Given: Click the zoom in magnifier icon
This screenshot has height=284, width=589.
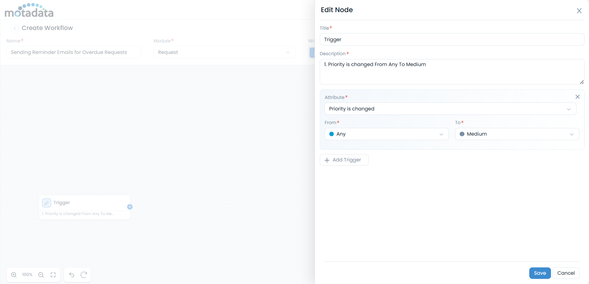Looking at the screenshot, I should point(14,275).
